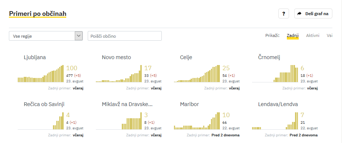Open the Primeri po občinah heading link
Image resolution: width=342 pixels, height=143 pixels.
coord(37,14)
